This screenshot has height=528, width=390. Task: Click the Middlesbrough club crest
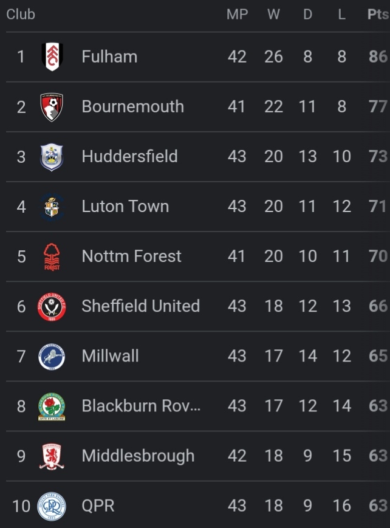click(52, 456)
